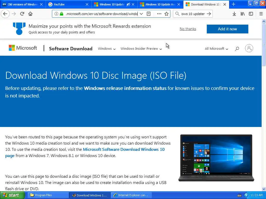
Task: Reload the current page
Action: [x=22, y=14]
